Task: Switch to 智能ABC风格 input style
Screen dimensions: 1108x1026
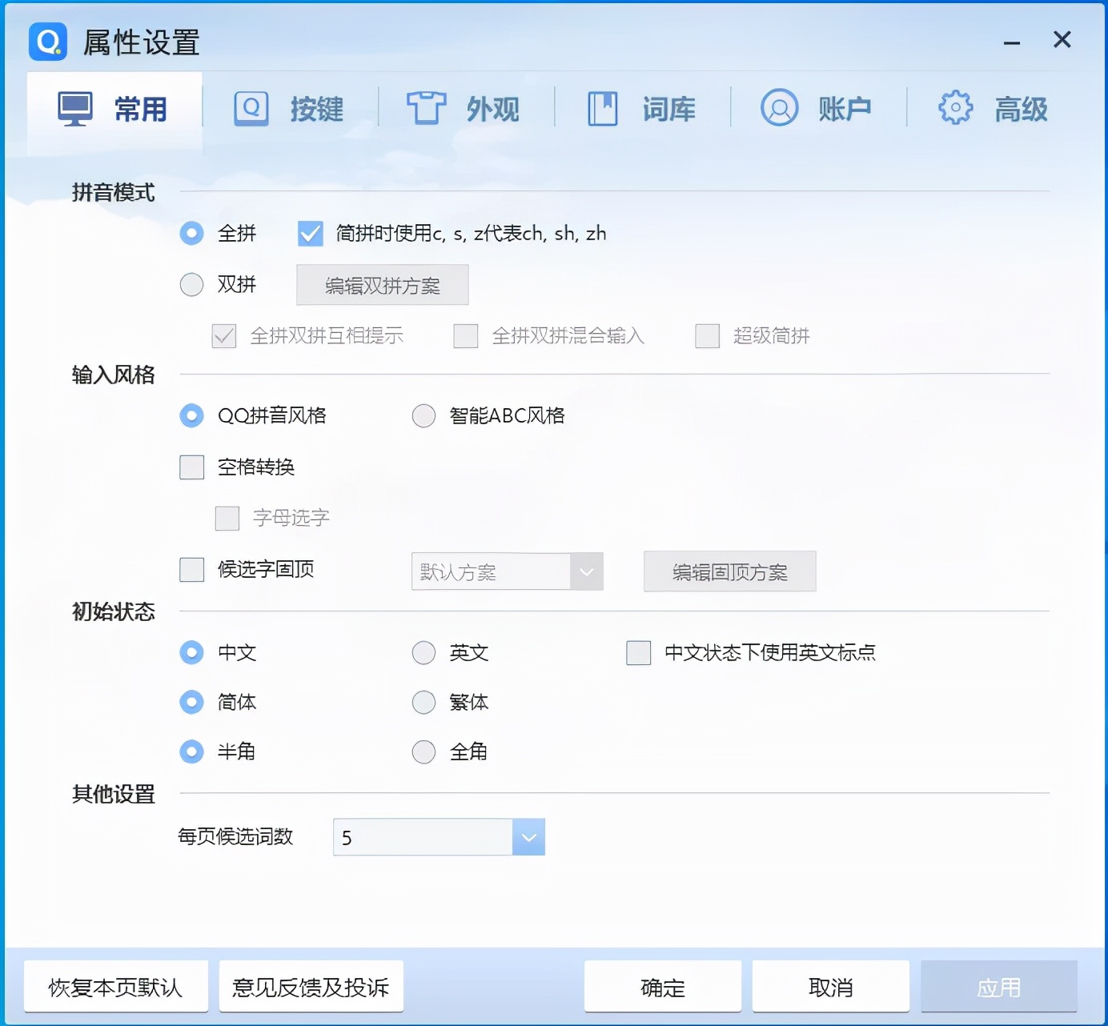Action: pyautogui.click(x=424, y=415)
